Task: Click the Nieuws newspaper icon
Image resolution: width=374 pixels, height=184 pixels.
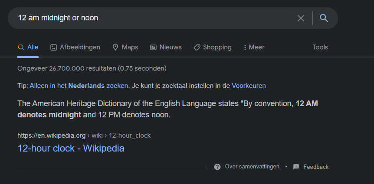Action: [153, 47]
